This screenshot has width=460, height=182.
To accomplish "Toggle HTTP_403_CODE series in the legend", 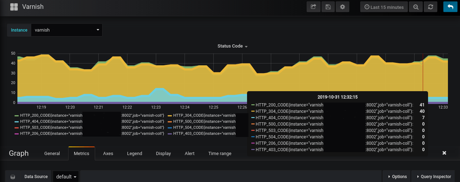I will (204, 133).
